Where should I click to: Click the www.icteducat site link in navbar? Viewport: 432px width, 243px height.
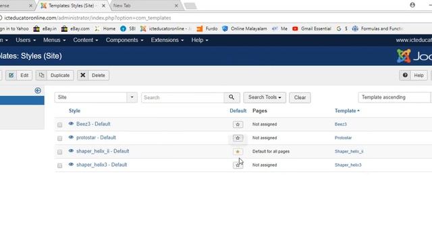click(x=414, y=40)
